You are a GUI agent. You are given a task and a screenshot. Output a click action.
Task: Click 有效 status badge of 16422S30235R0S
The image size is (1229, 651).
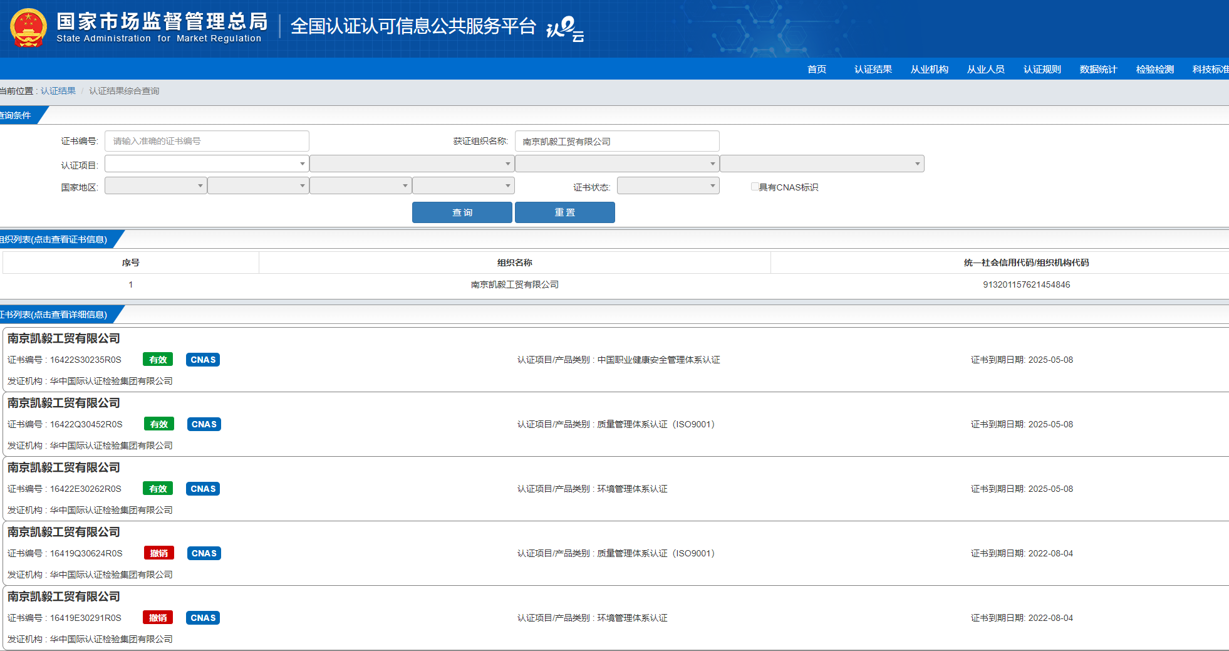coord(158,360)
